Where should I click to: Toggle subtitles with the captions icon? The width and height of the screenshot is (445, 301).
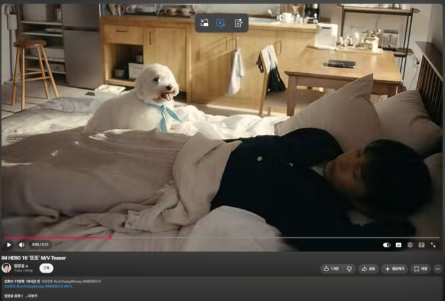click(398, 245)
